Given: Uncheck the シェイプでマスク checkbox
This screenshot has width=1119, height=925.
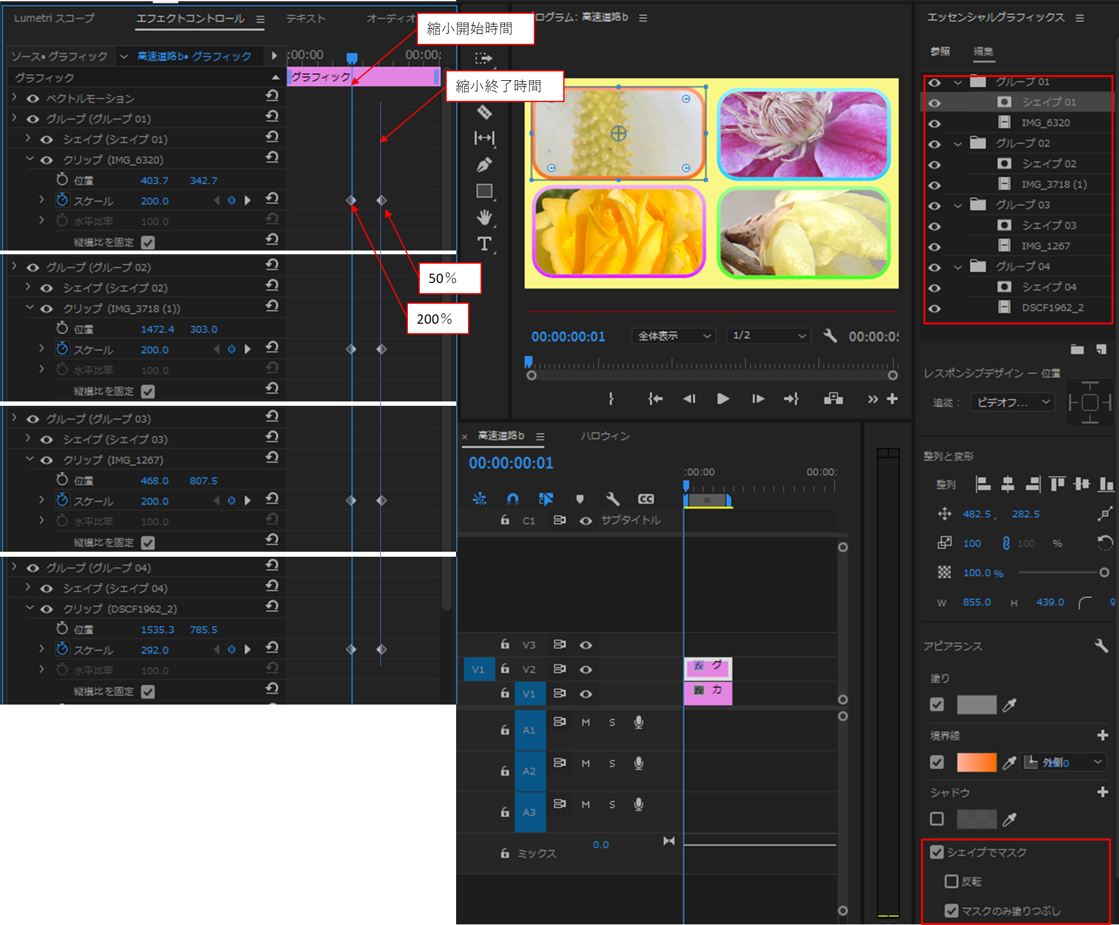Looking at the screenshot, I should pyautogui.click(x=937, y=852).
